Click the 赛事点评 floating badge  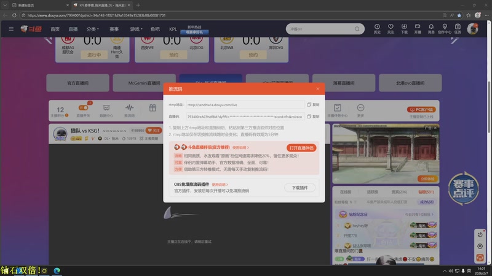[x=463, y=188]
